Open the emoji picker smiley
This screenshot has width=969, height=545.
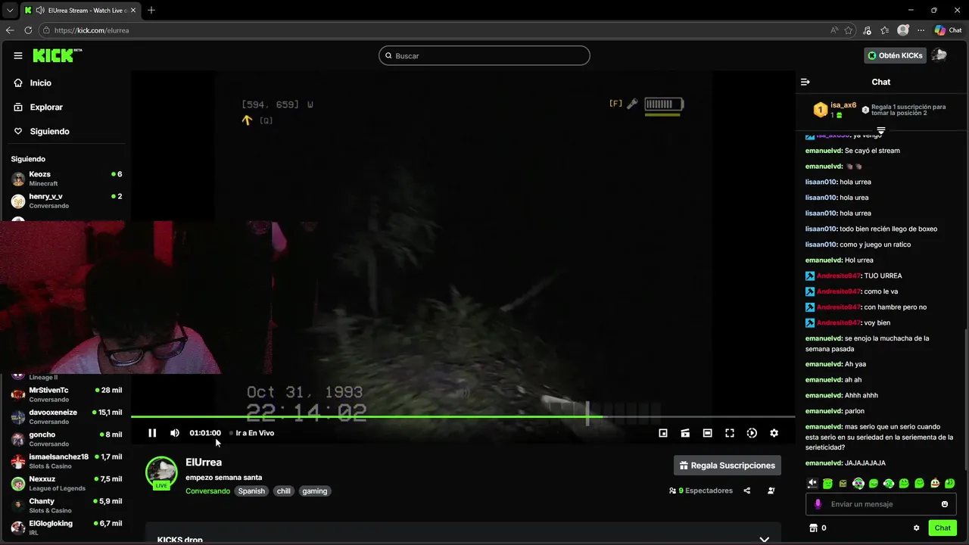click(945, 504)
